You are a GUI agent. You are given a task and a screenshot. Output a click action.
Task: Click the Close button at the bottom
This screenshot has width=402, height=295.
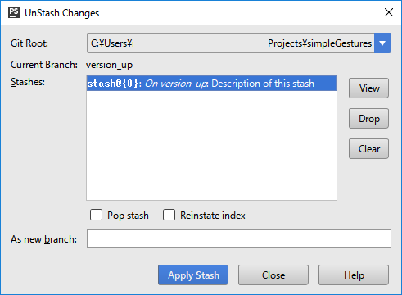click(x=273, y=275)
